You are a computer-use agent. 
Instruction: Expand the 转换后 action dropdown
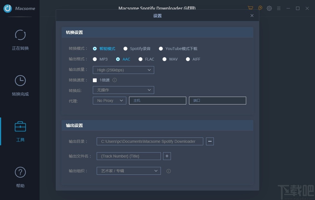123,90
